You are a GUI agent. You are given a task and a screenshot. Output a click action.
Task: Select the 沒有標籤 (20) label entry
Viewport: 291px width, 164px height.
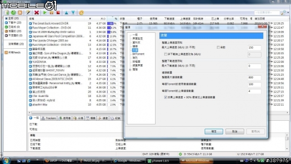tap(16, 44)
